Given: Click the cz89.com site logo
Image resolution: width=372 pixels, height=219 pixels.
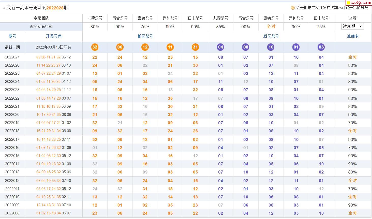Looking at the screenshot, I should (x=359, y=3).
